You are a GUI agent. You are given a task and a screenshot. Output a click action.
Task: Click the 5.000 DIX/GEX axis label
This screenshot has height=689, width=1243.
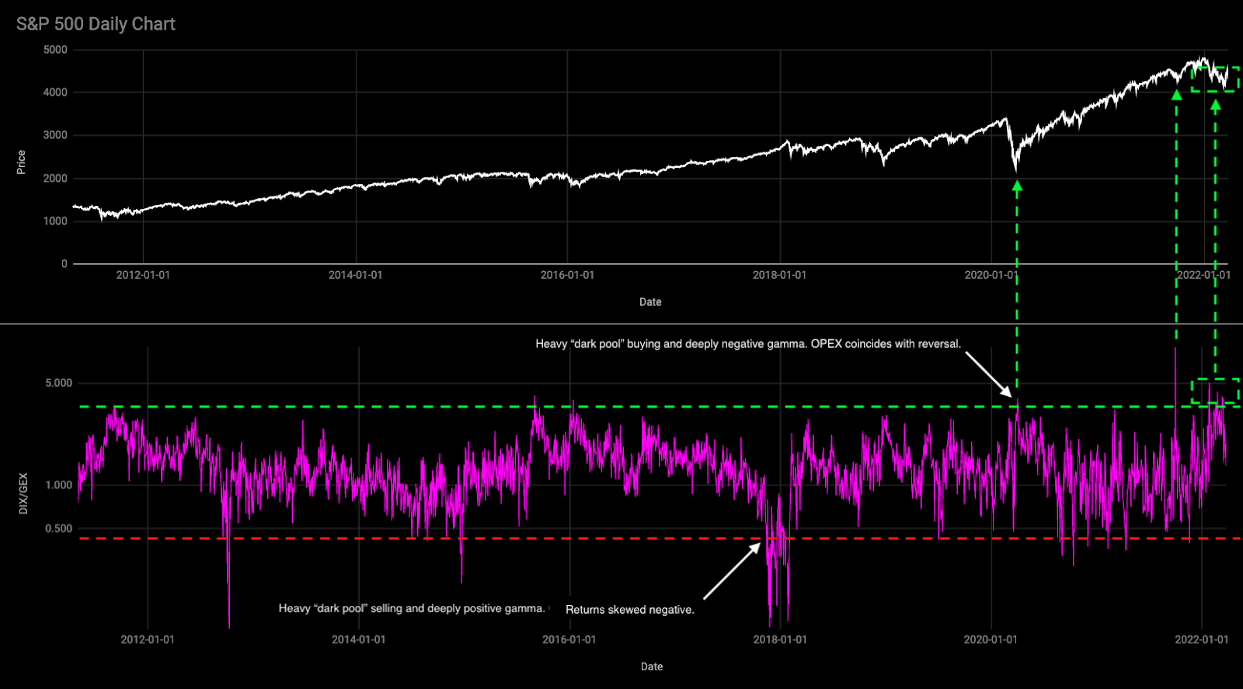[x=58, y=383]
